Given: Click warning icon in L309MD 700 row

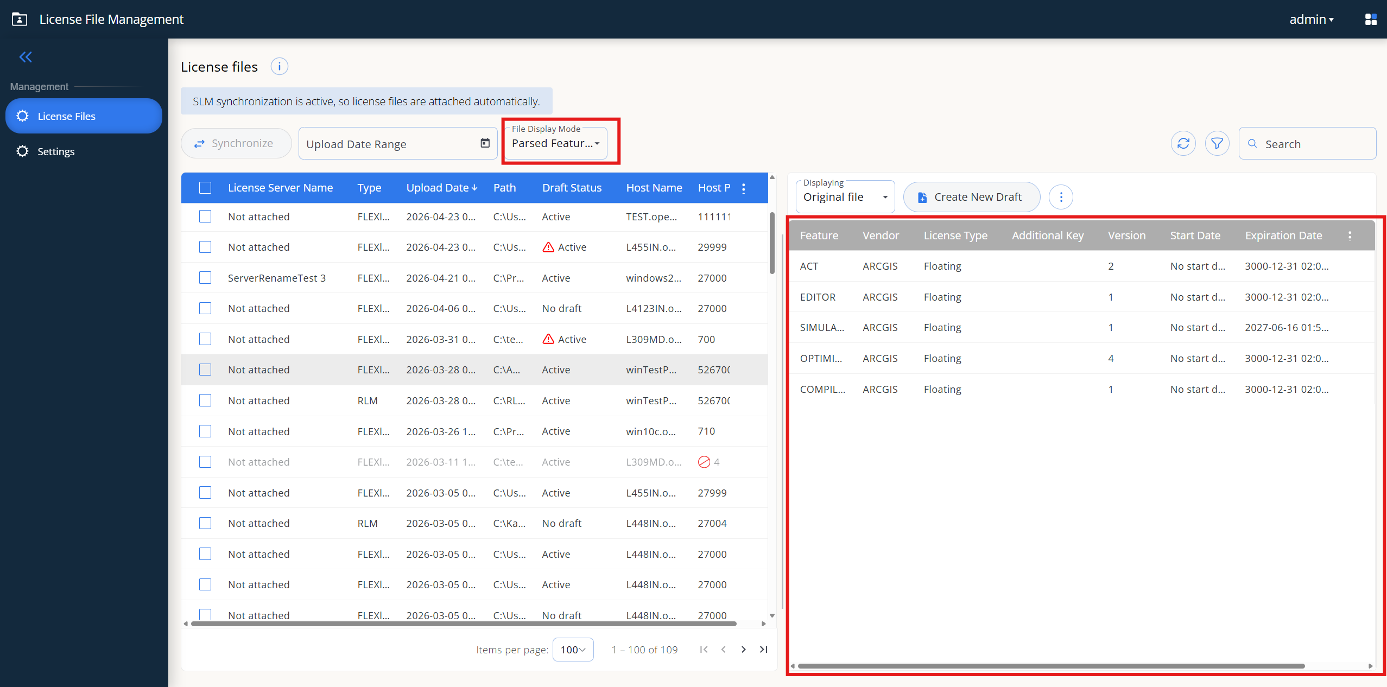Looking at the screenshot, I should click(548, 340).
